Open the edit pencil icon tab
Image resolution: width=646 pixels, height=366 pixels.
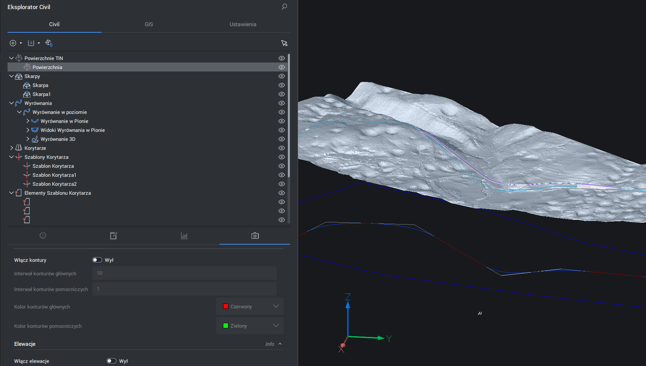click(x=113, y=236)
